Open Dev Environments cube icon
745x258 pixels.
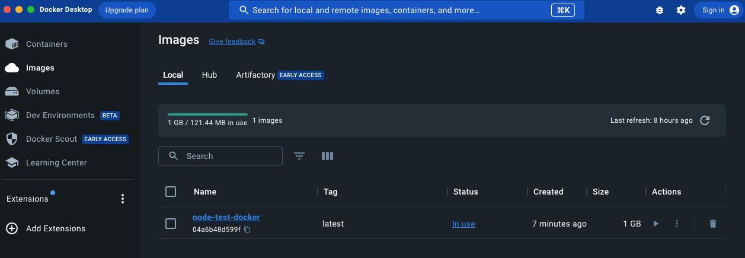click(12, 115)
